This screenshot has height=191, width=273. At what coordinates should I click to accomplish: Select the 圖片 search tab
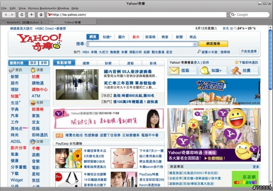click(122, 37)
